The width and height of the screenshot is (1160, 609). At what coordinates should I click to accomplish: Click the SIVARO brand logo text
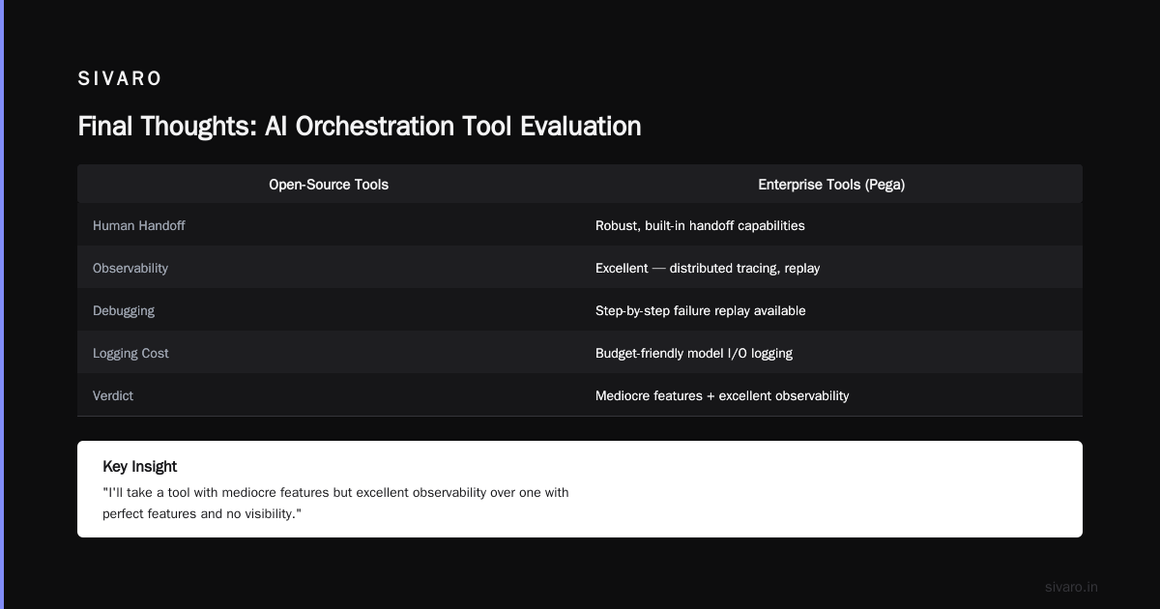point(120,79)
